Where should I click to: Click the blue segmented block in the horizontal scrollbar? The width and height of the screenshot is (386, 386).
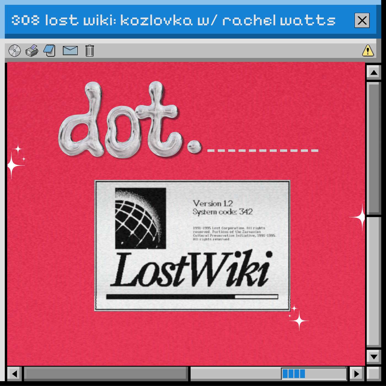[294, 374]
